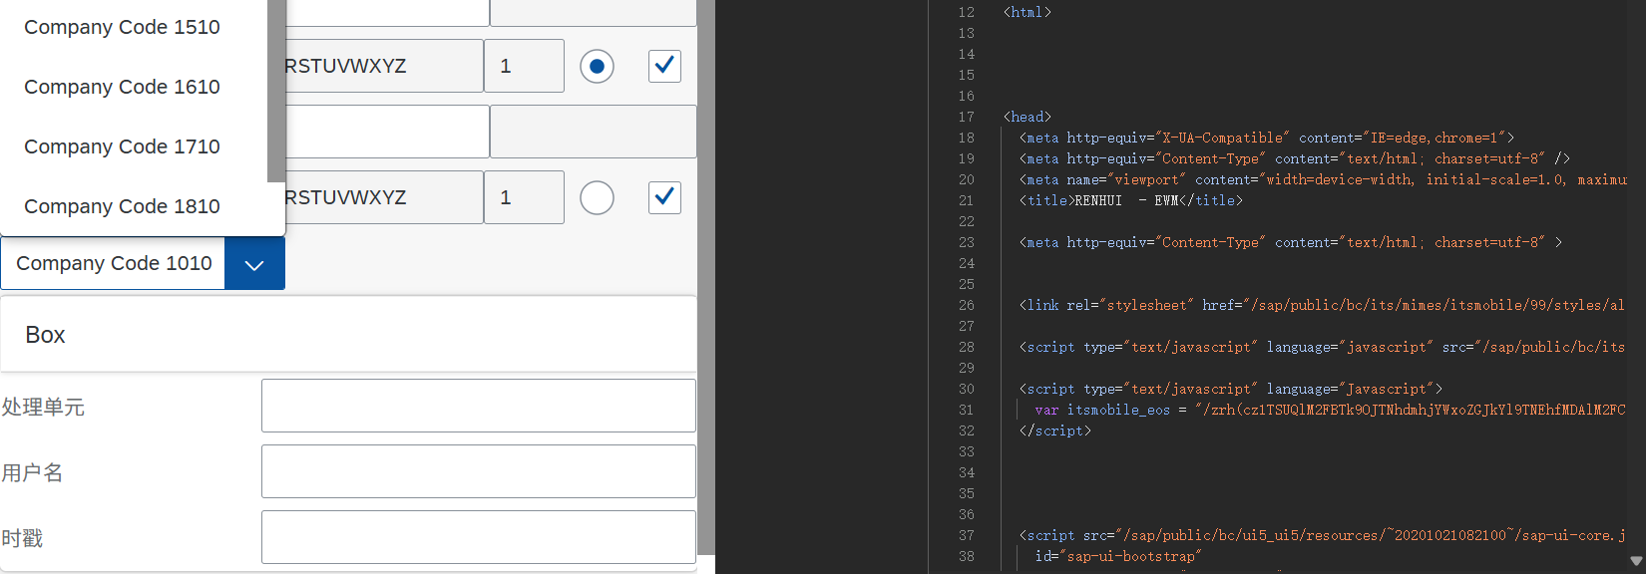This screenshot has width=1646, height=574.
Task: Focus the 用户名 input field
Action: point(479,471)
